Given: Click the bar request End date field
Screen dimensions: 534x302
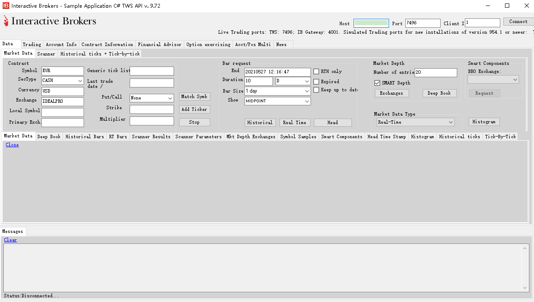Looking at the screenshot, I should coord(278,72).
